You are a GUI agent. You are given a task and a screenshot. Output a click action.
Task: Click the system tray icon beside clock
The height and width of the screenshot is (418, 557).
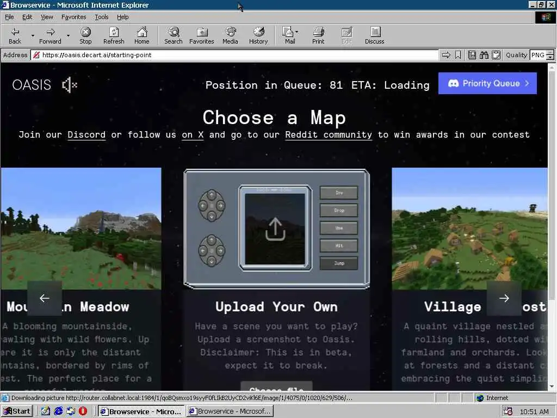click(x=508, y=411)
